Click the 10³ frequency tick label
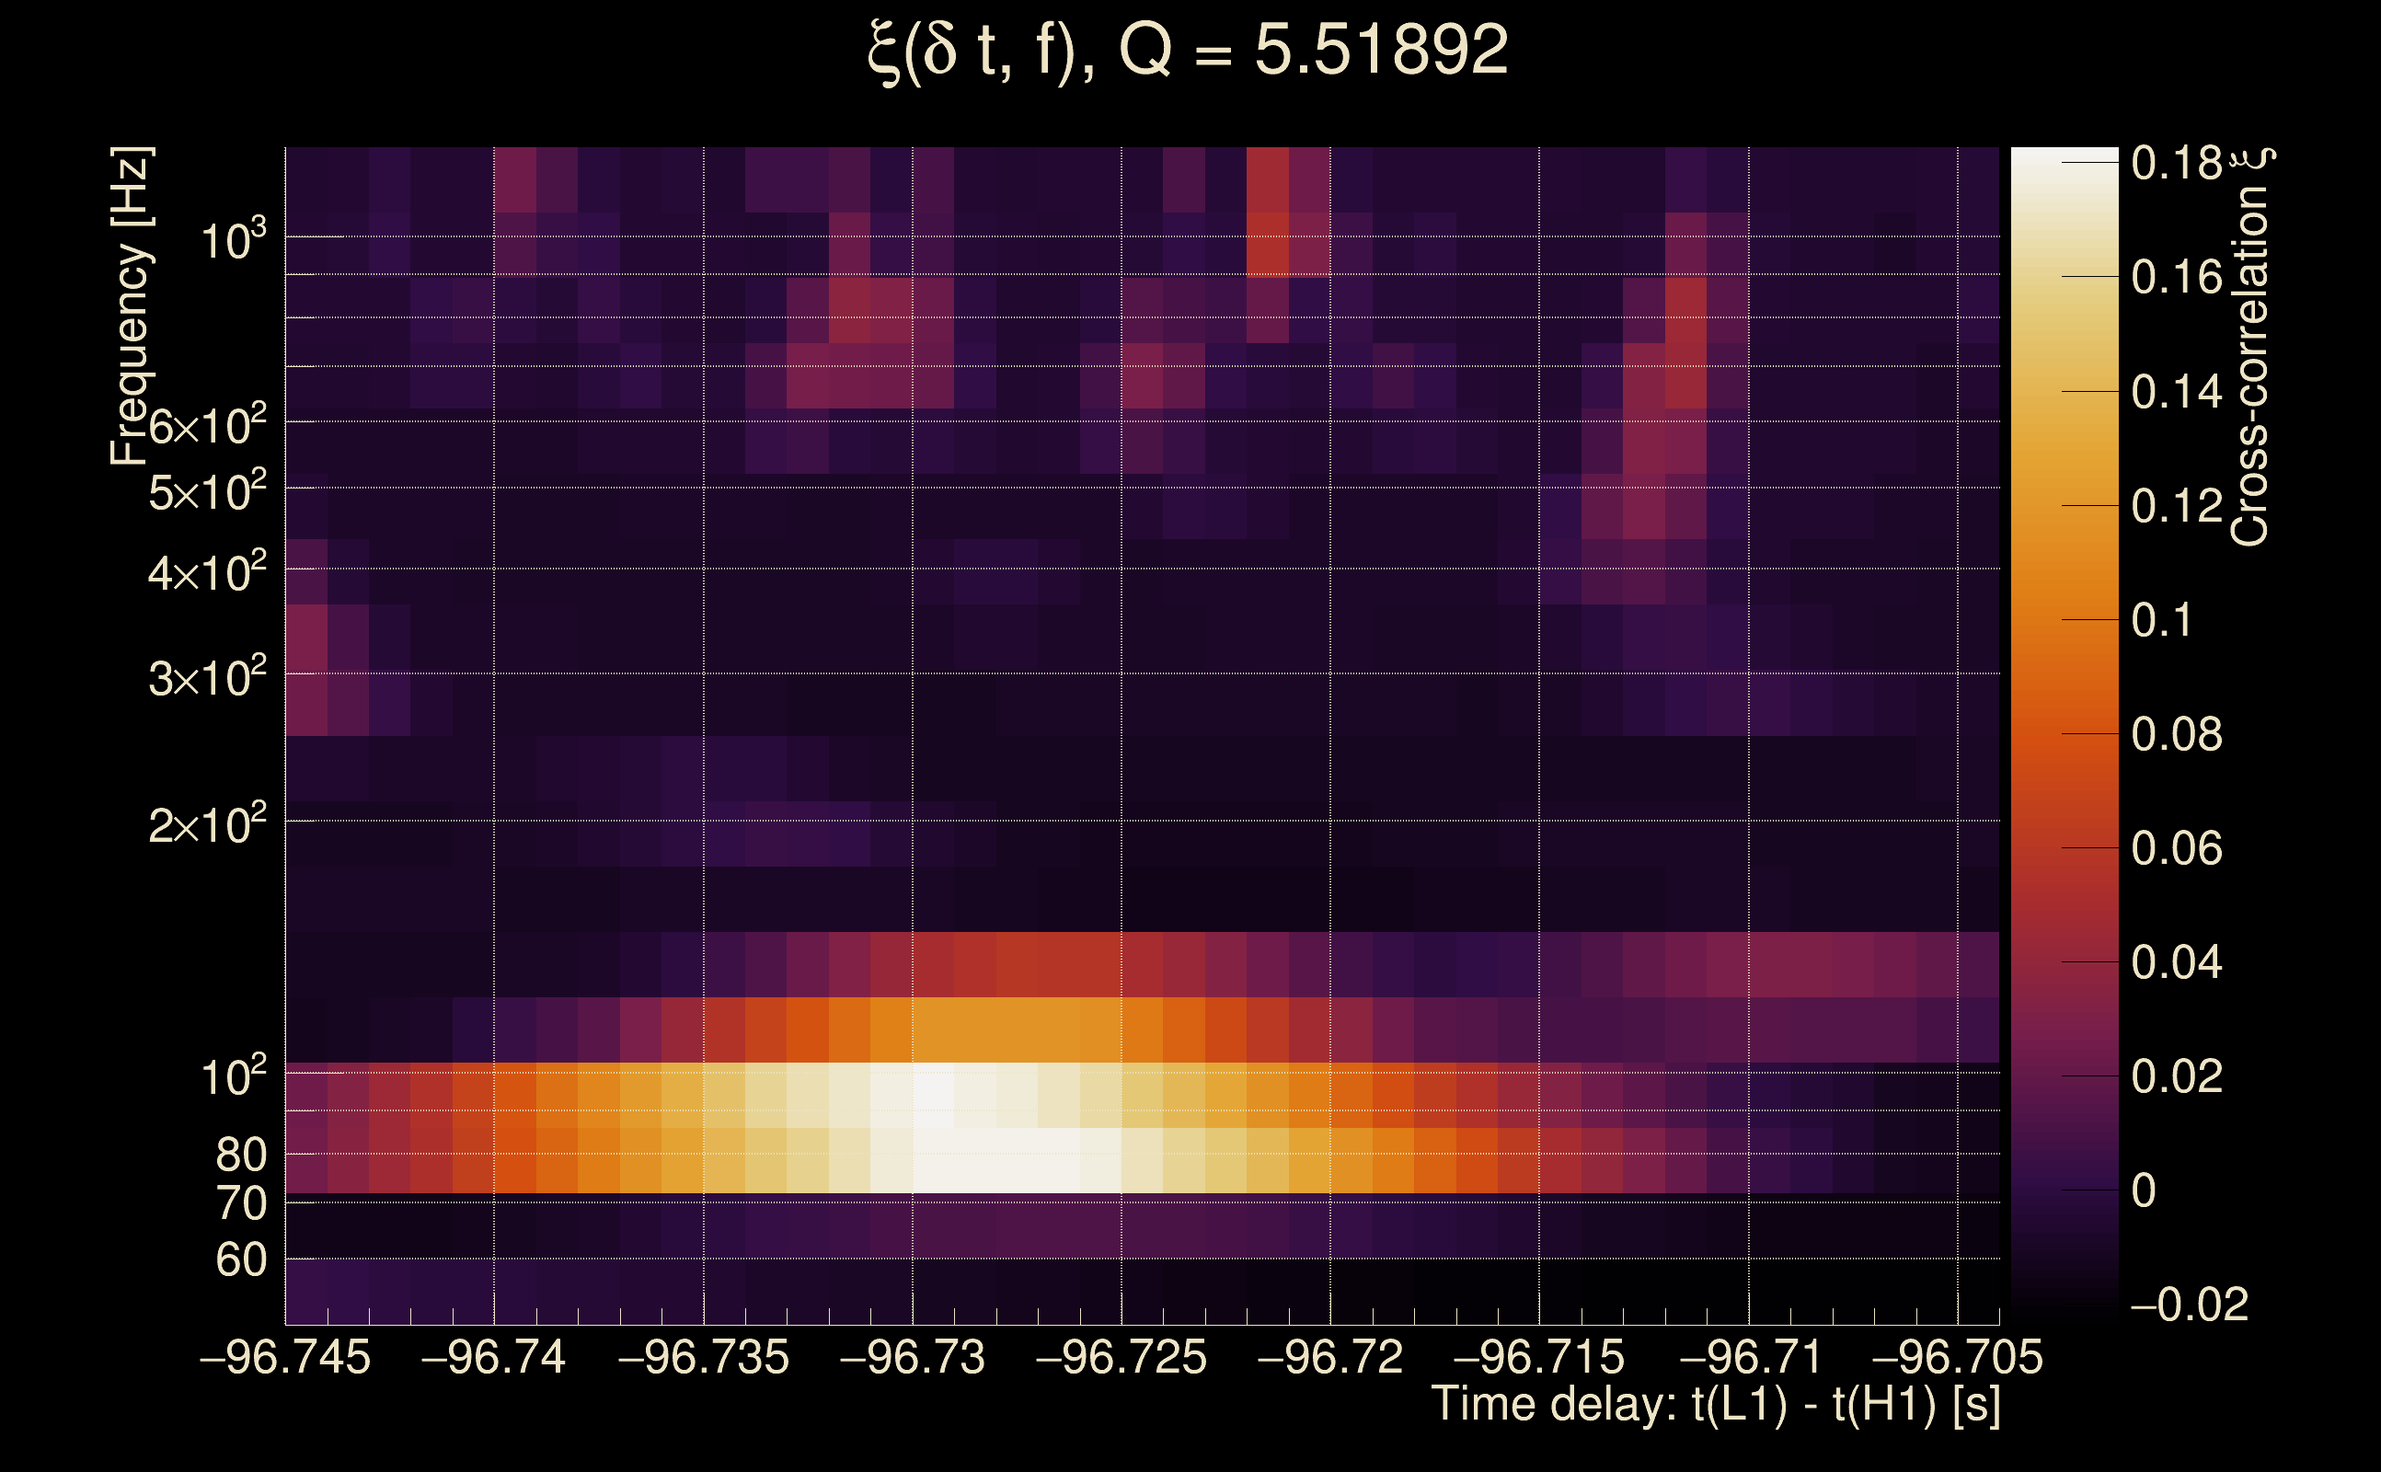Image resolution: width=2381 pixels, height=1472 pixels. coord(234,239)
